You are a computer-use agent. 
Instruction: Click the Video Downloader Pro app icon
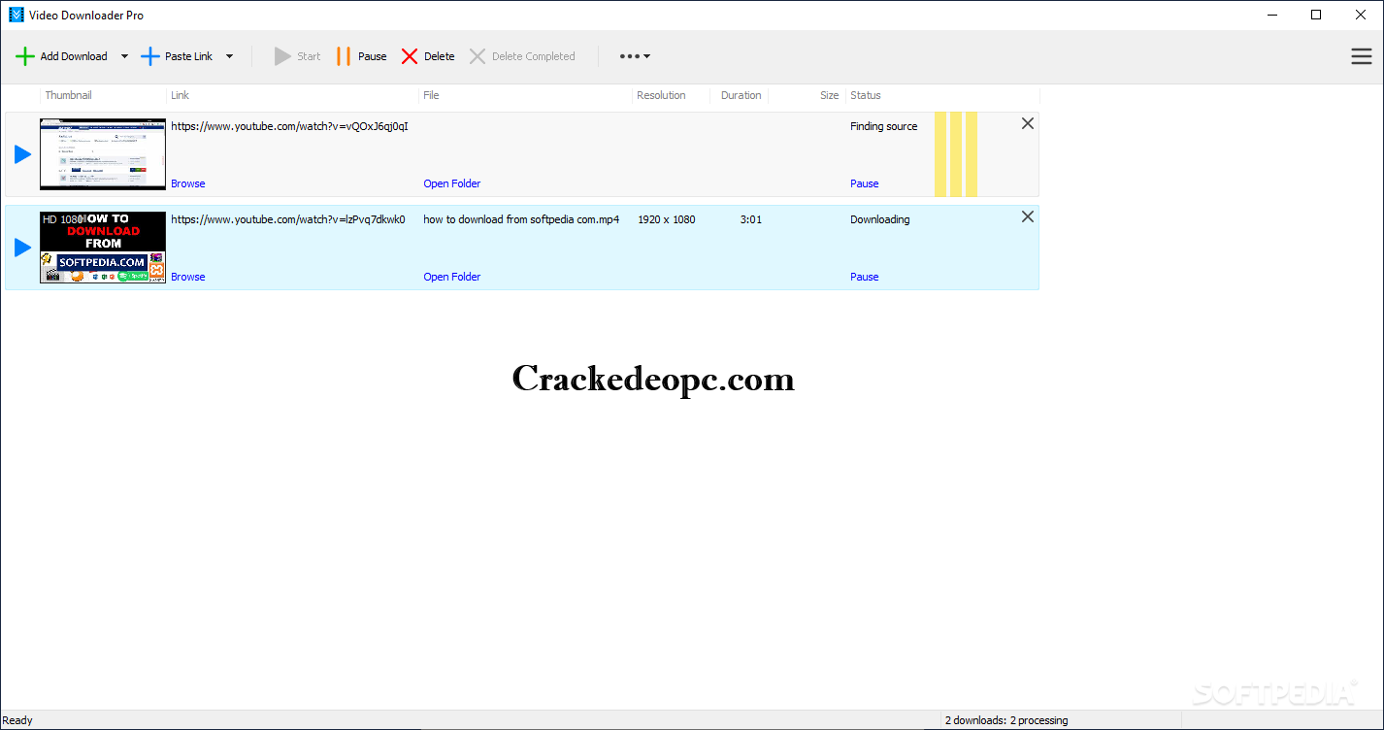point(16,15)
